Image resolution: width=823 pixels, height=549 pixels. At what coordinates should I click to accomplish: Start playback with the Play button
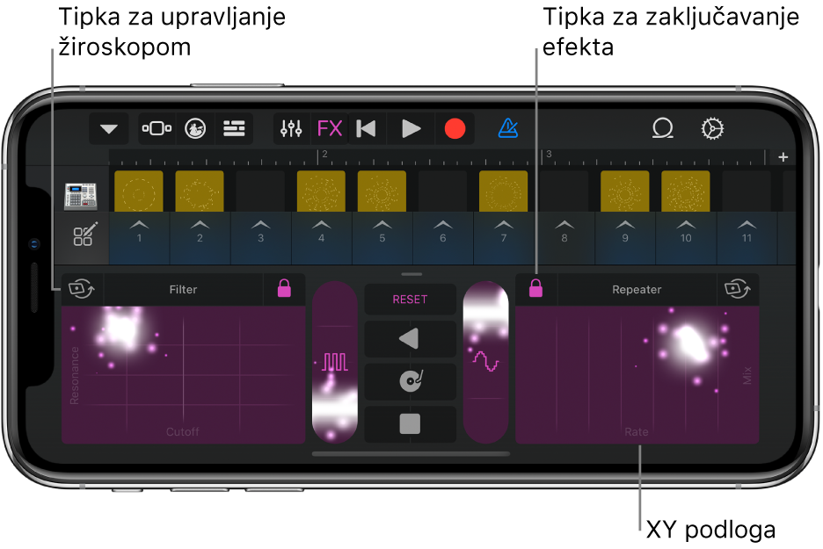pyautogui.click(x=411, y=128)
